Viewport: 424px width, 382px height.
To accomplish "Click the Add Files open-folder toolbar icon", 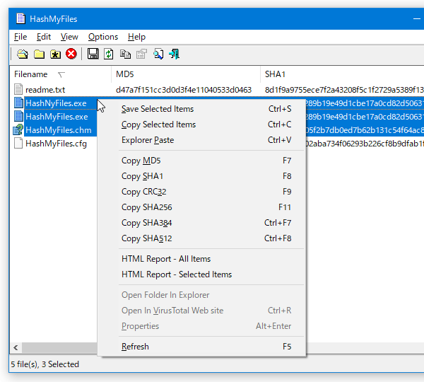I will click(23, 54).
